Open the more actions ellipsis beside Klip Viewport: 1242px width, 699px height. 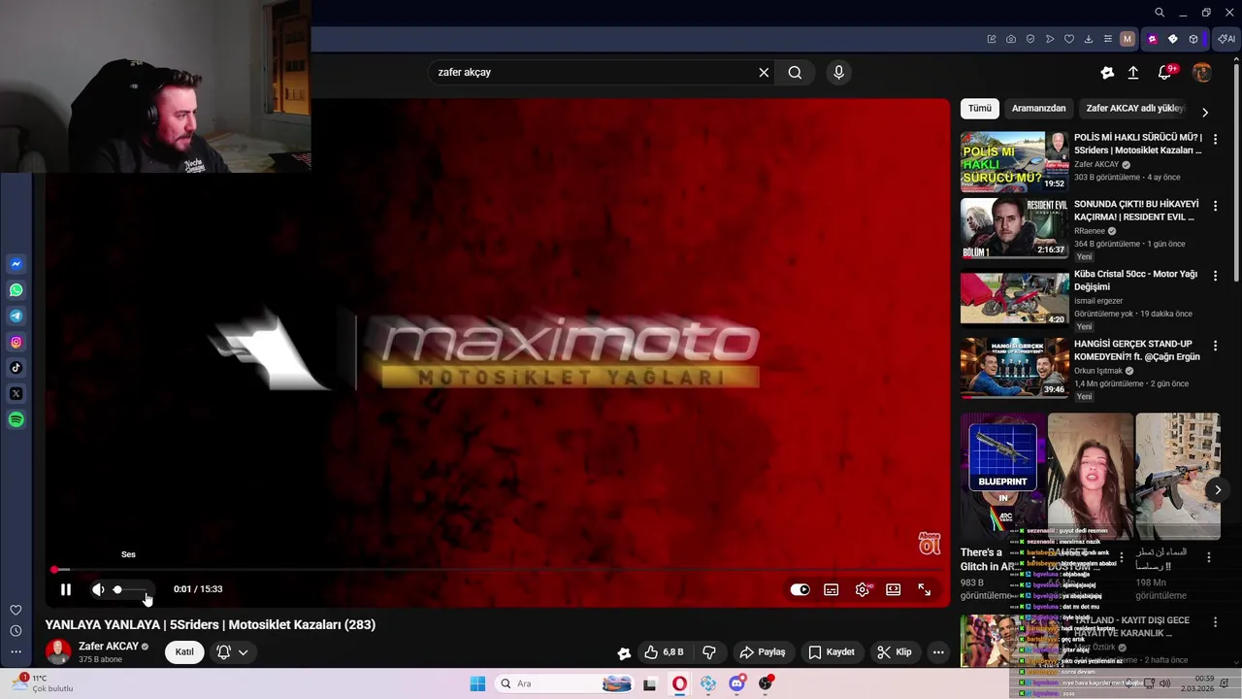[938, 652]
